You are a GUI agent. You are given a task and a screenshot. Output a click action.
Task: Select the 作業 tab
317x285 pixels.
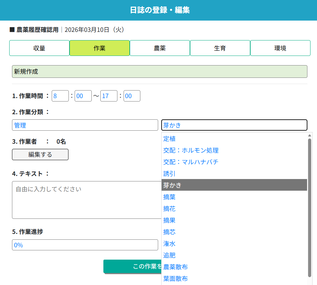[100, 48]
